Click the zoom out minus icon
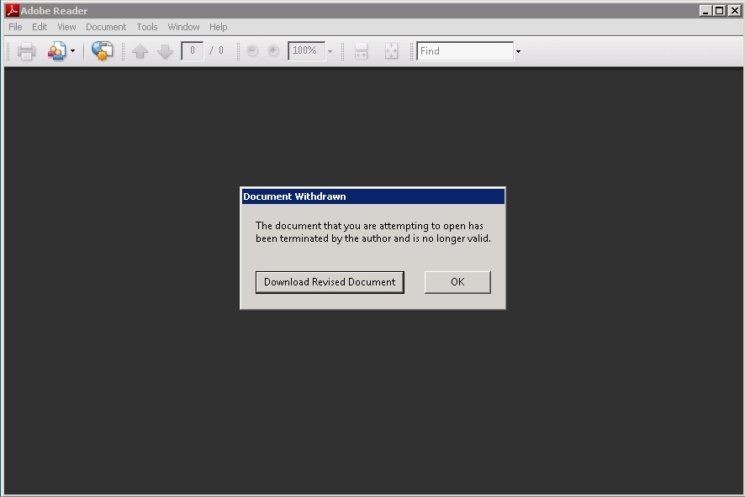Screen dimensions: 745x497 [252, 51]
